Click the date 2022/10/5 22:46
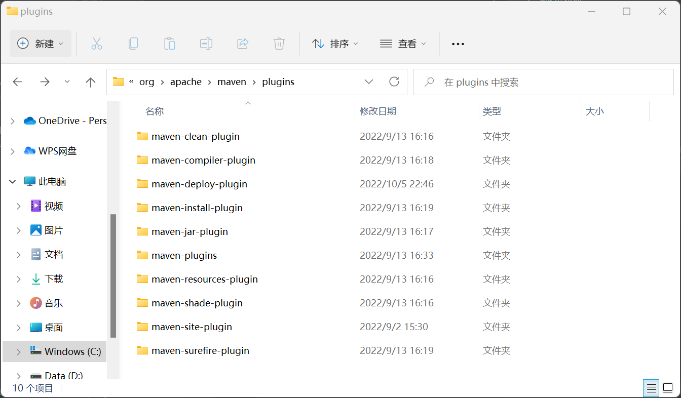This screenshot has height=398, width=681. (x=397, y=184)
